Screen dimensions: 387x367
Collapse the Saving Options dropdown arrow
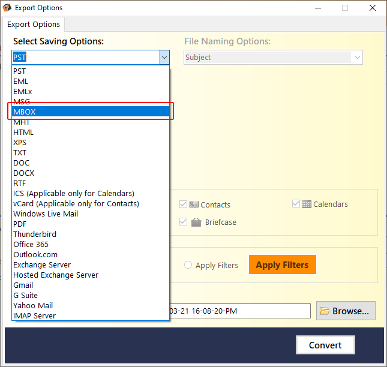pos(164,58)
